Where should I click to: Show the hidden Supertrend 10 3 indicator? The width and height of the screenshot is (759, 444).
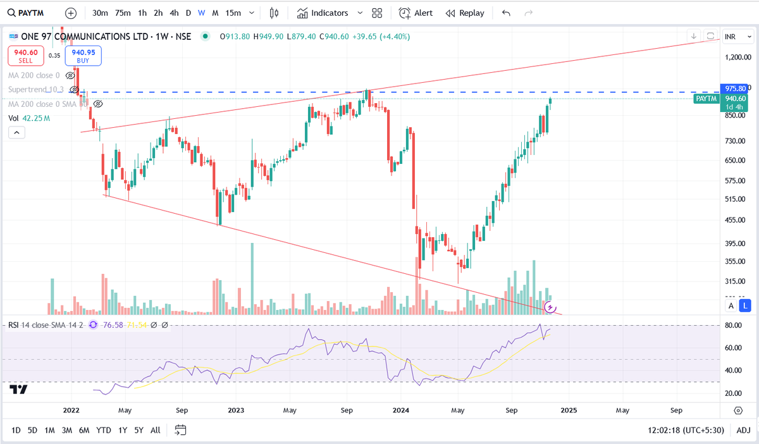[74, 90]
